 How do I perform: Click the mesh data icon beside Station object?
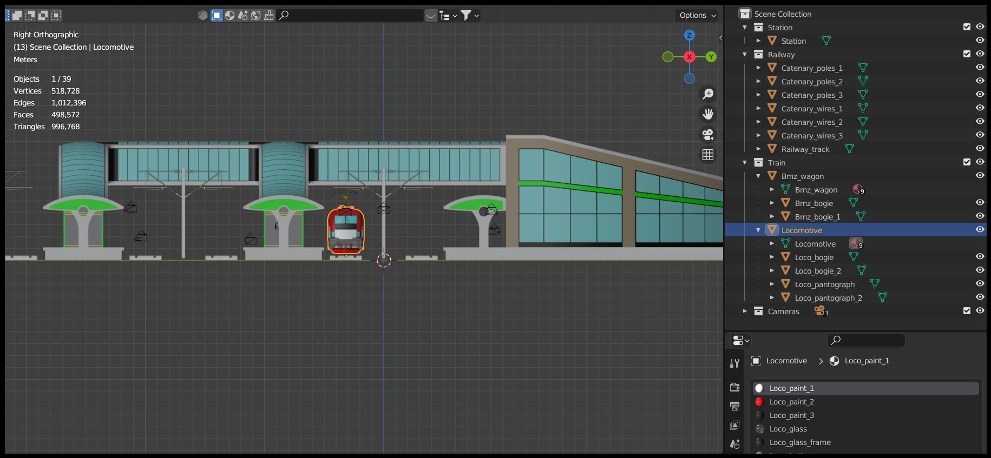[826, 41]
